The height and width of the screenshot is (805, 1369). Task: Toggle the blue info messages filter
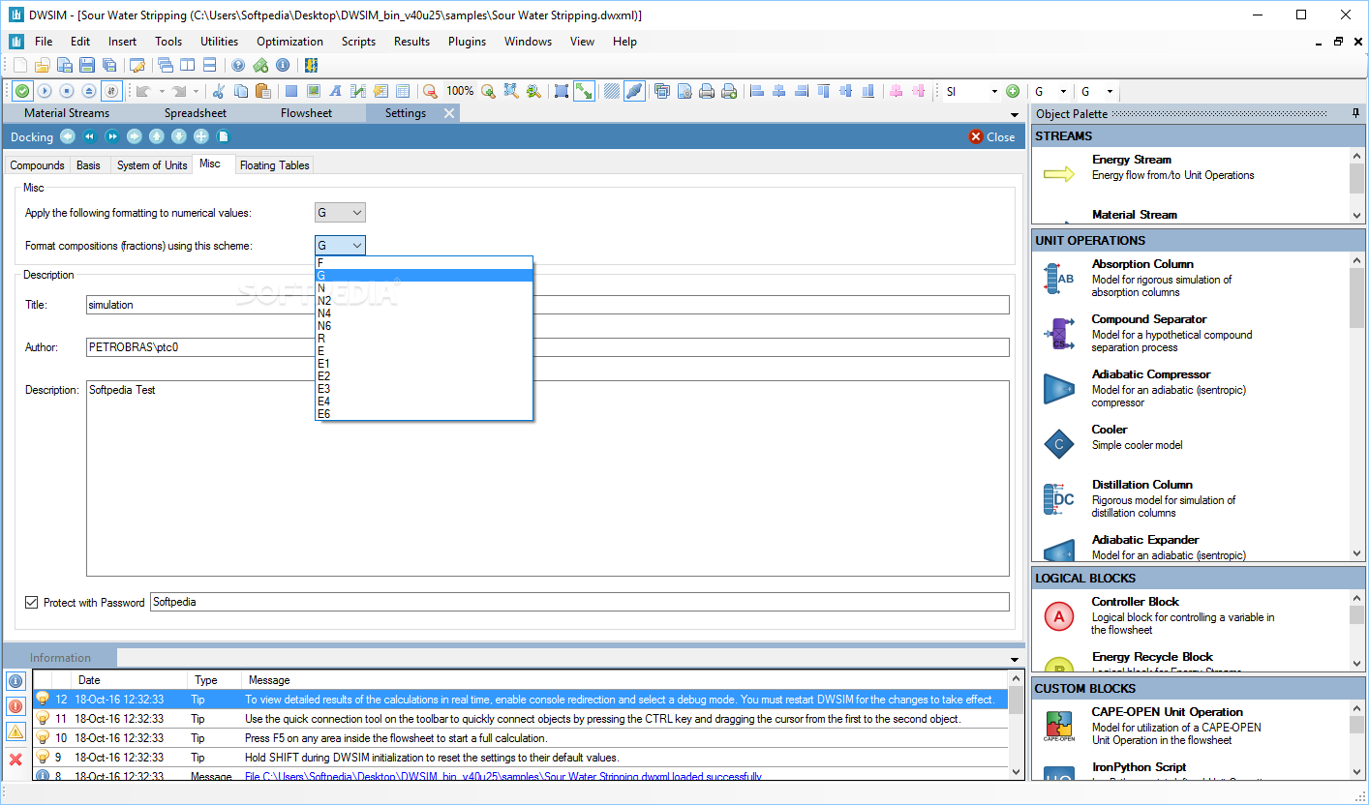15,681
